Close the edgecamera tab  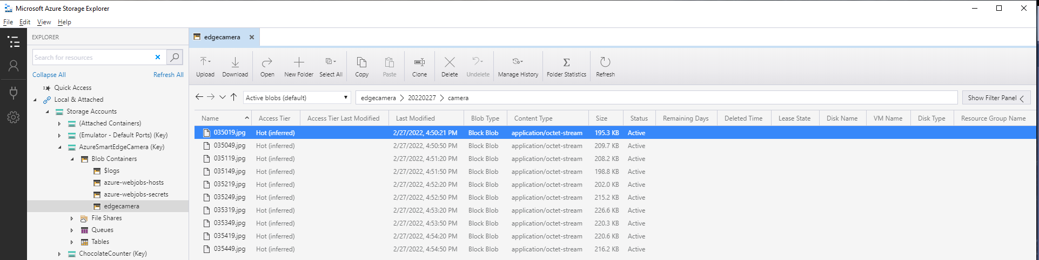pos(251,37)
